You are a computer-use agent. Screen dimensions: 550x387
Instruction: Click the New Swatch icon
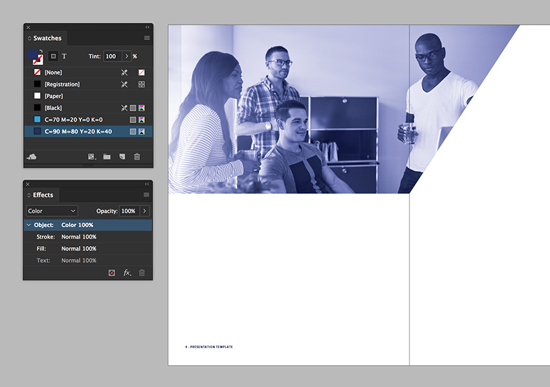121,157
